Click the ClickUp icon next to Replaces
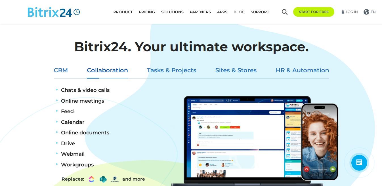382x186 pixels. coord(91,179)
